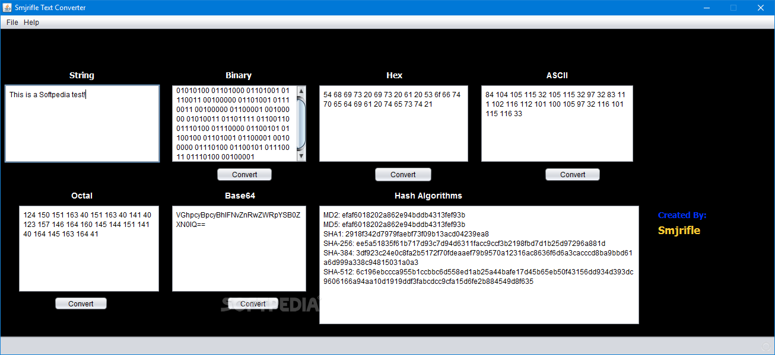
Task: Click the Hash Algorithms output area
Action: point(479,264)
